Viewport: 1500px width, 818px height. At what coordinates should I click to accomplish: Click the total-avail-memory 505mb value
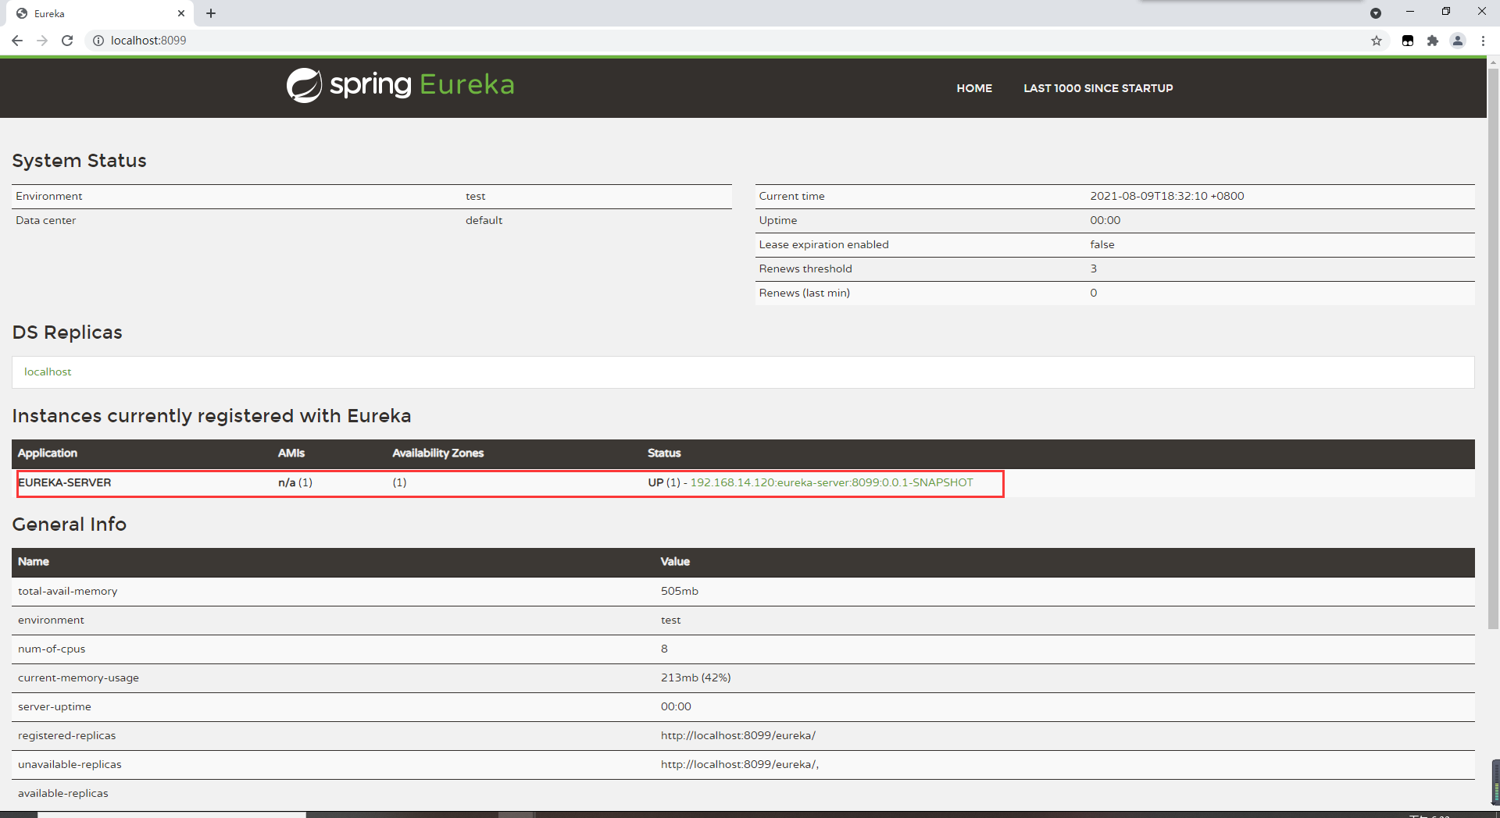click(680, 591)
